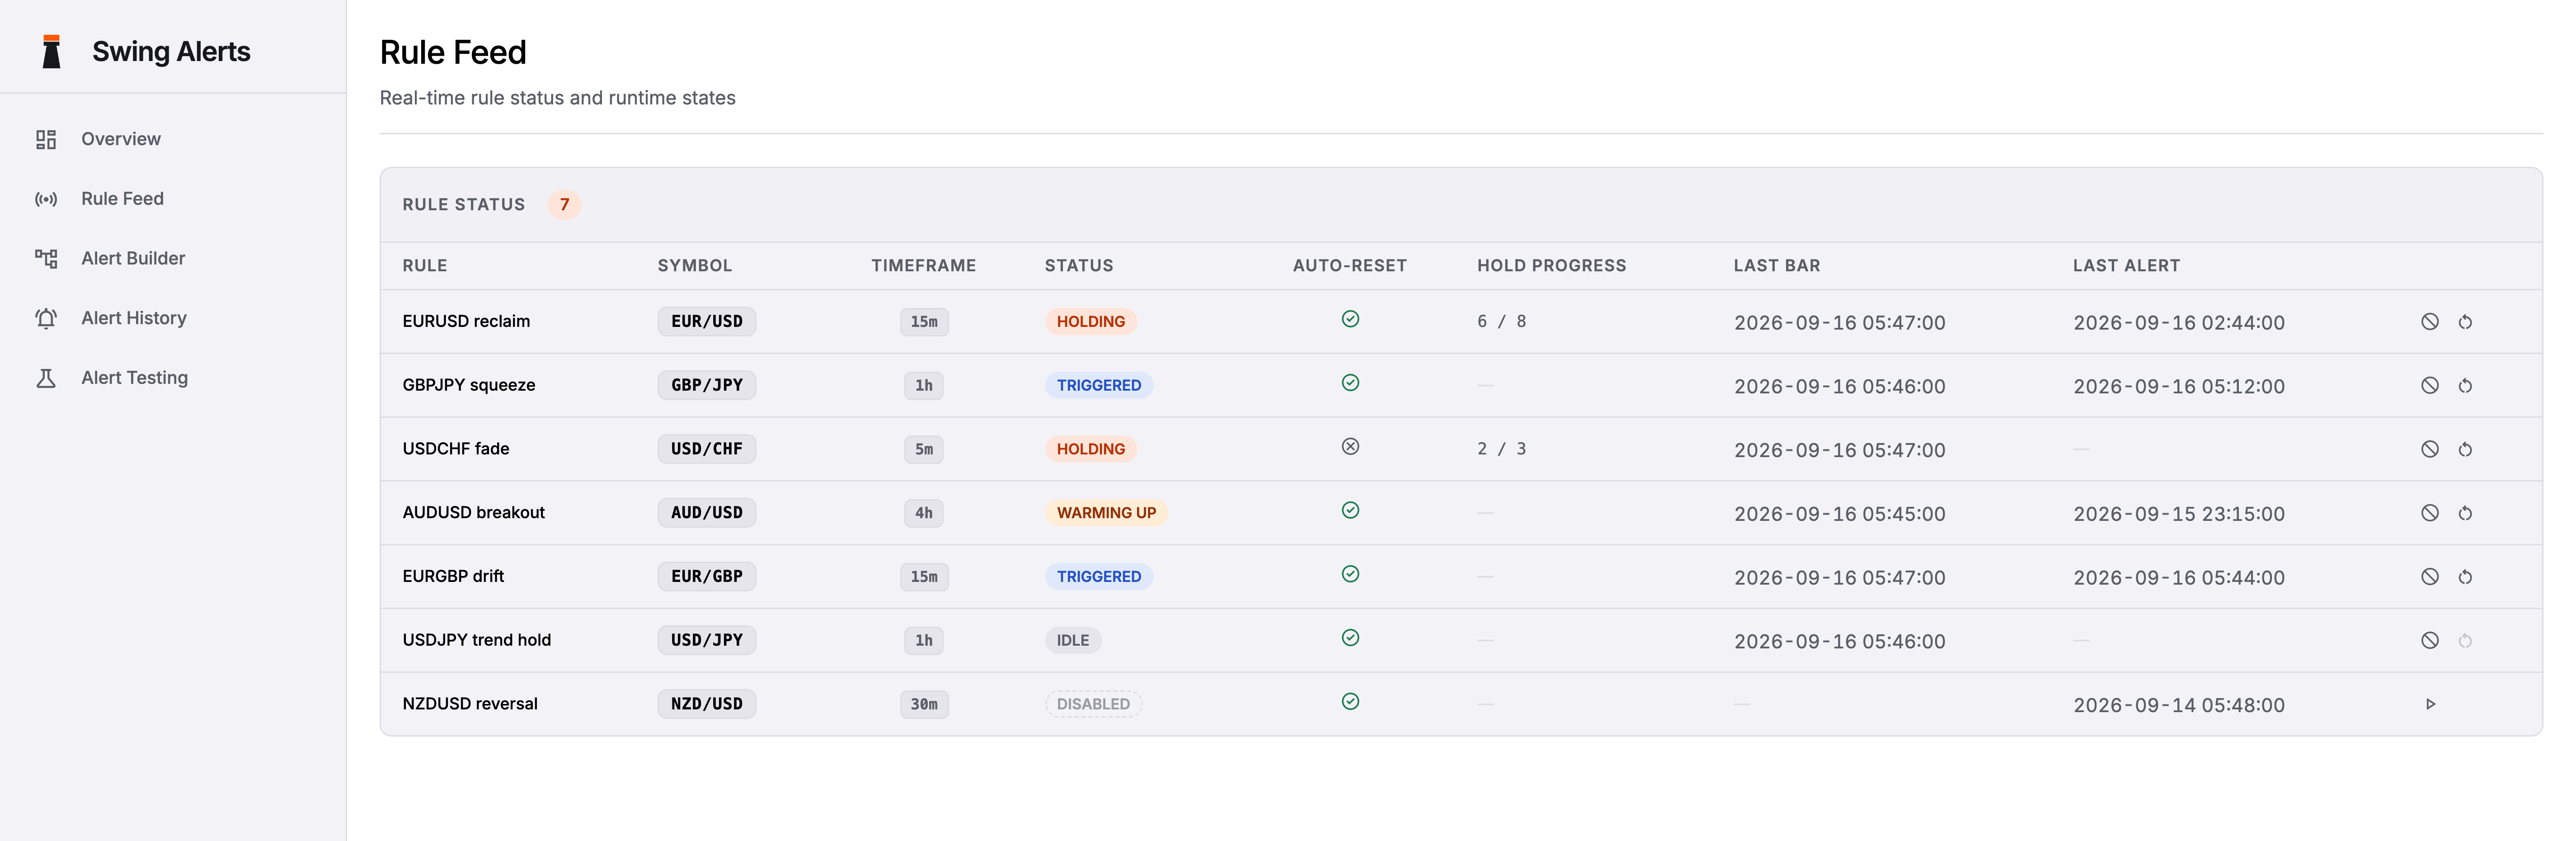Click the rule count badge 7

(564, 205)
